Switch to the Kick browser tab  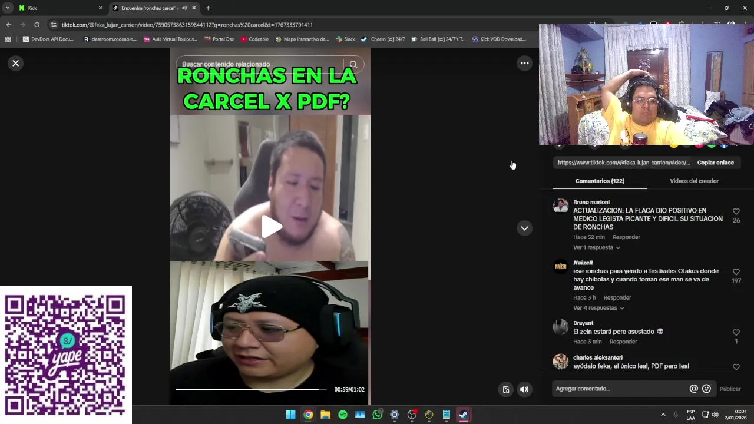coord(59,8)
